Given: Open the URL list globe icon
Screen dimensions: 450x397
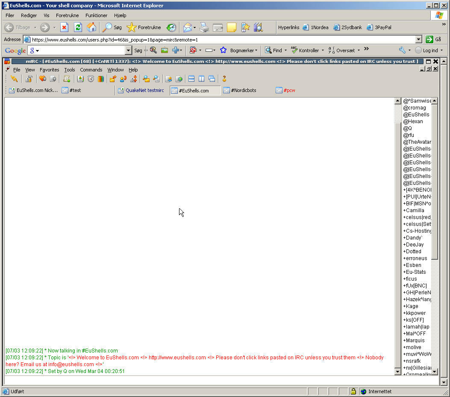Looking at the screenshot, I should point(179,79).
